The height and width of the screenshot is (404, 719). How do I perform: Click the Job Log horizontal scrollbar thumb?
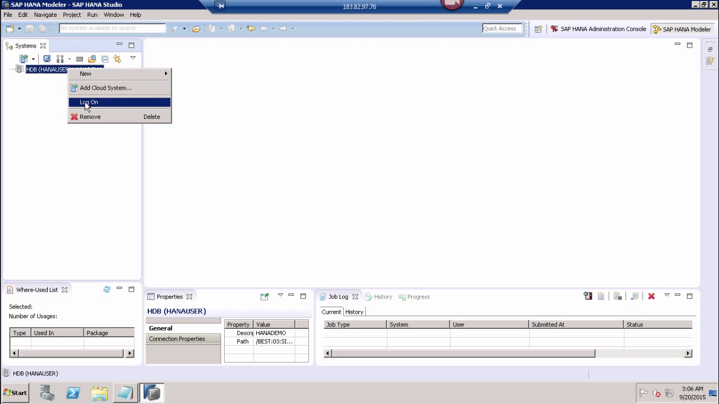(x=463, y=353)
